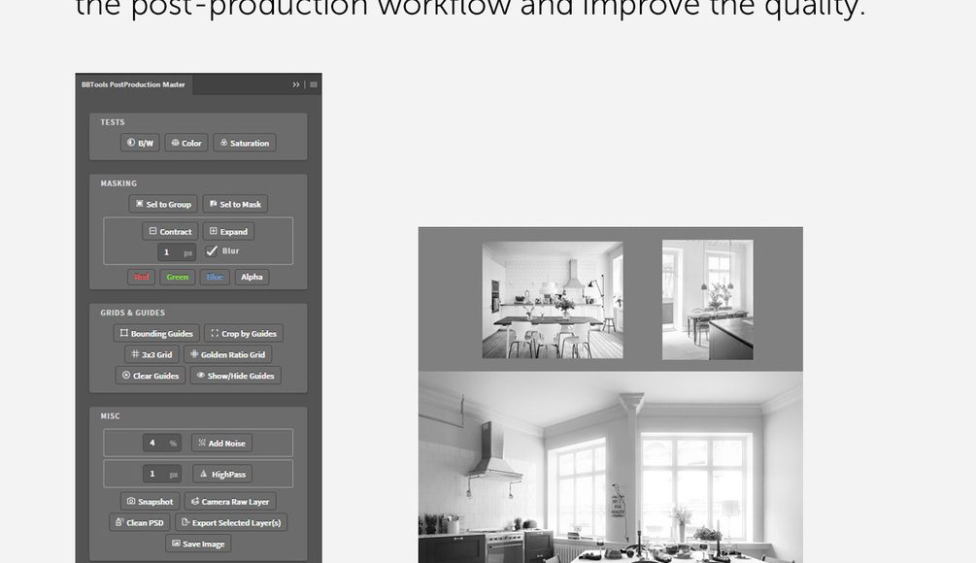Convert selection with Sel to Mask
976x563 pixels.
point(234,205)
